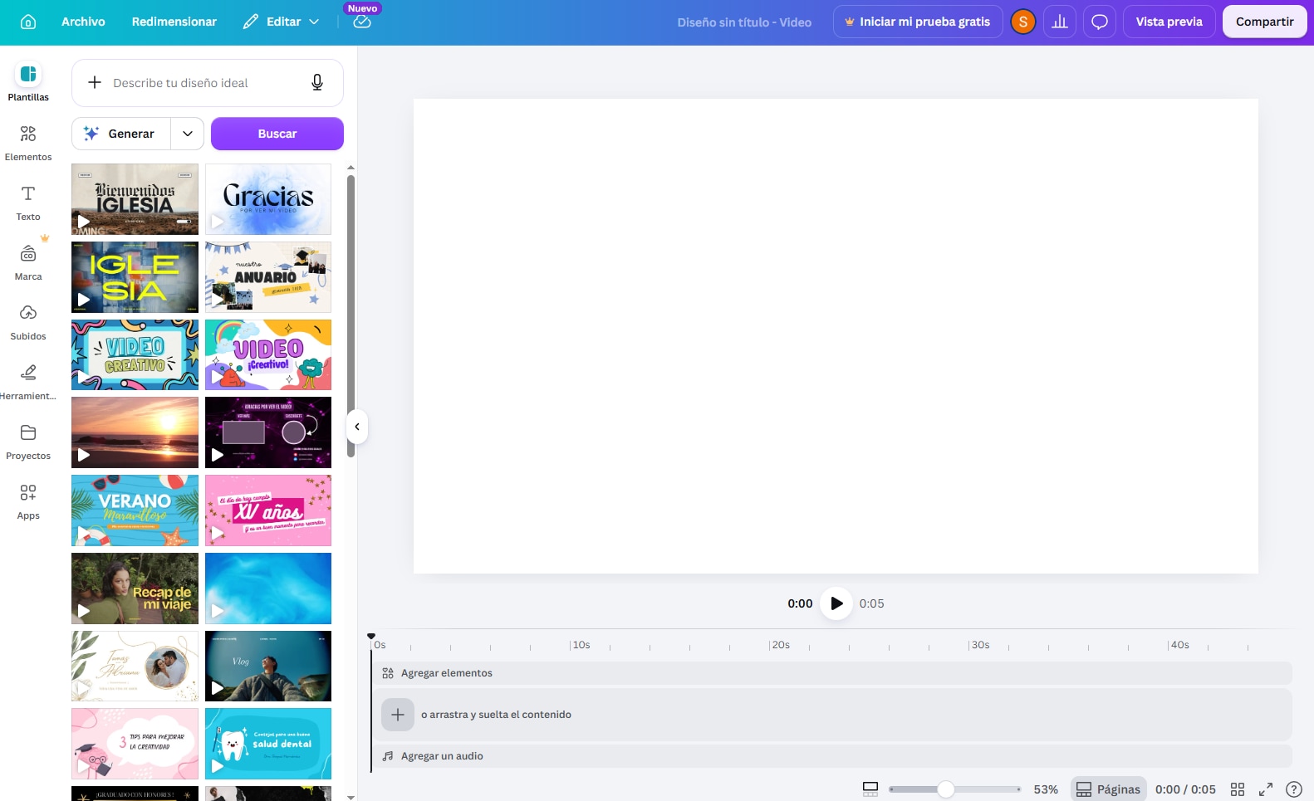Go to Canva home icon
This screenshot has height=801, width=1314.
[28, 22]
